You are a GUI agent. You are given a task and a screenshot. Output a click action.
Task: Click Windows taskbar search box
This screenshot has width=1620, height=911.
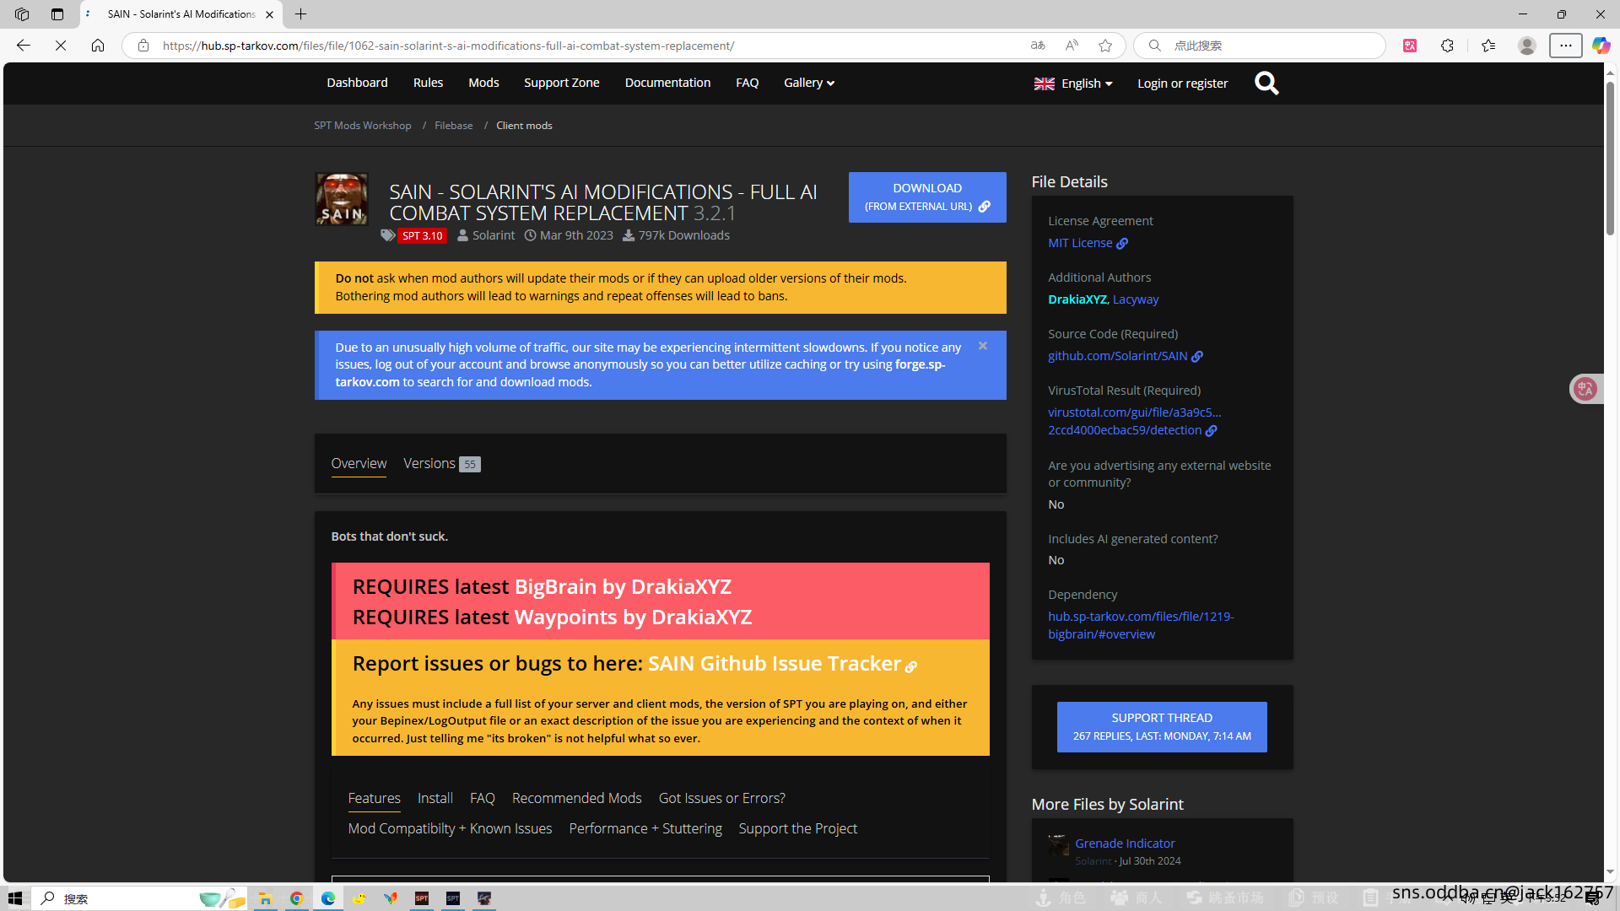coord(139,898)
